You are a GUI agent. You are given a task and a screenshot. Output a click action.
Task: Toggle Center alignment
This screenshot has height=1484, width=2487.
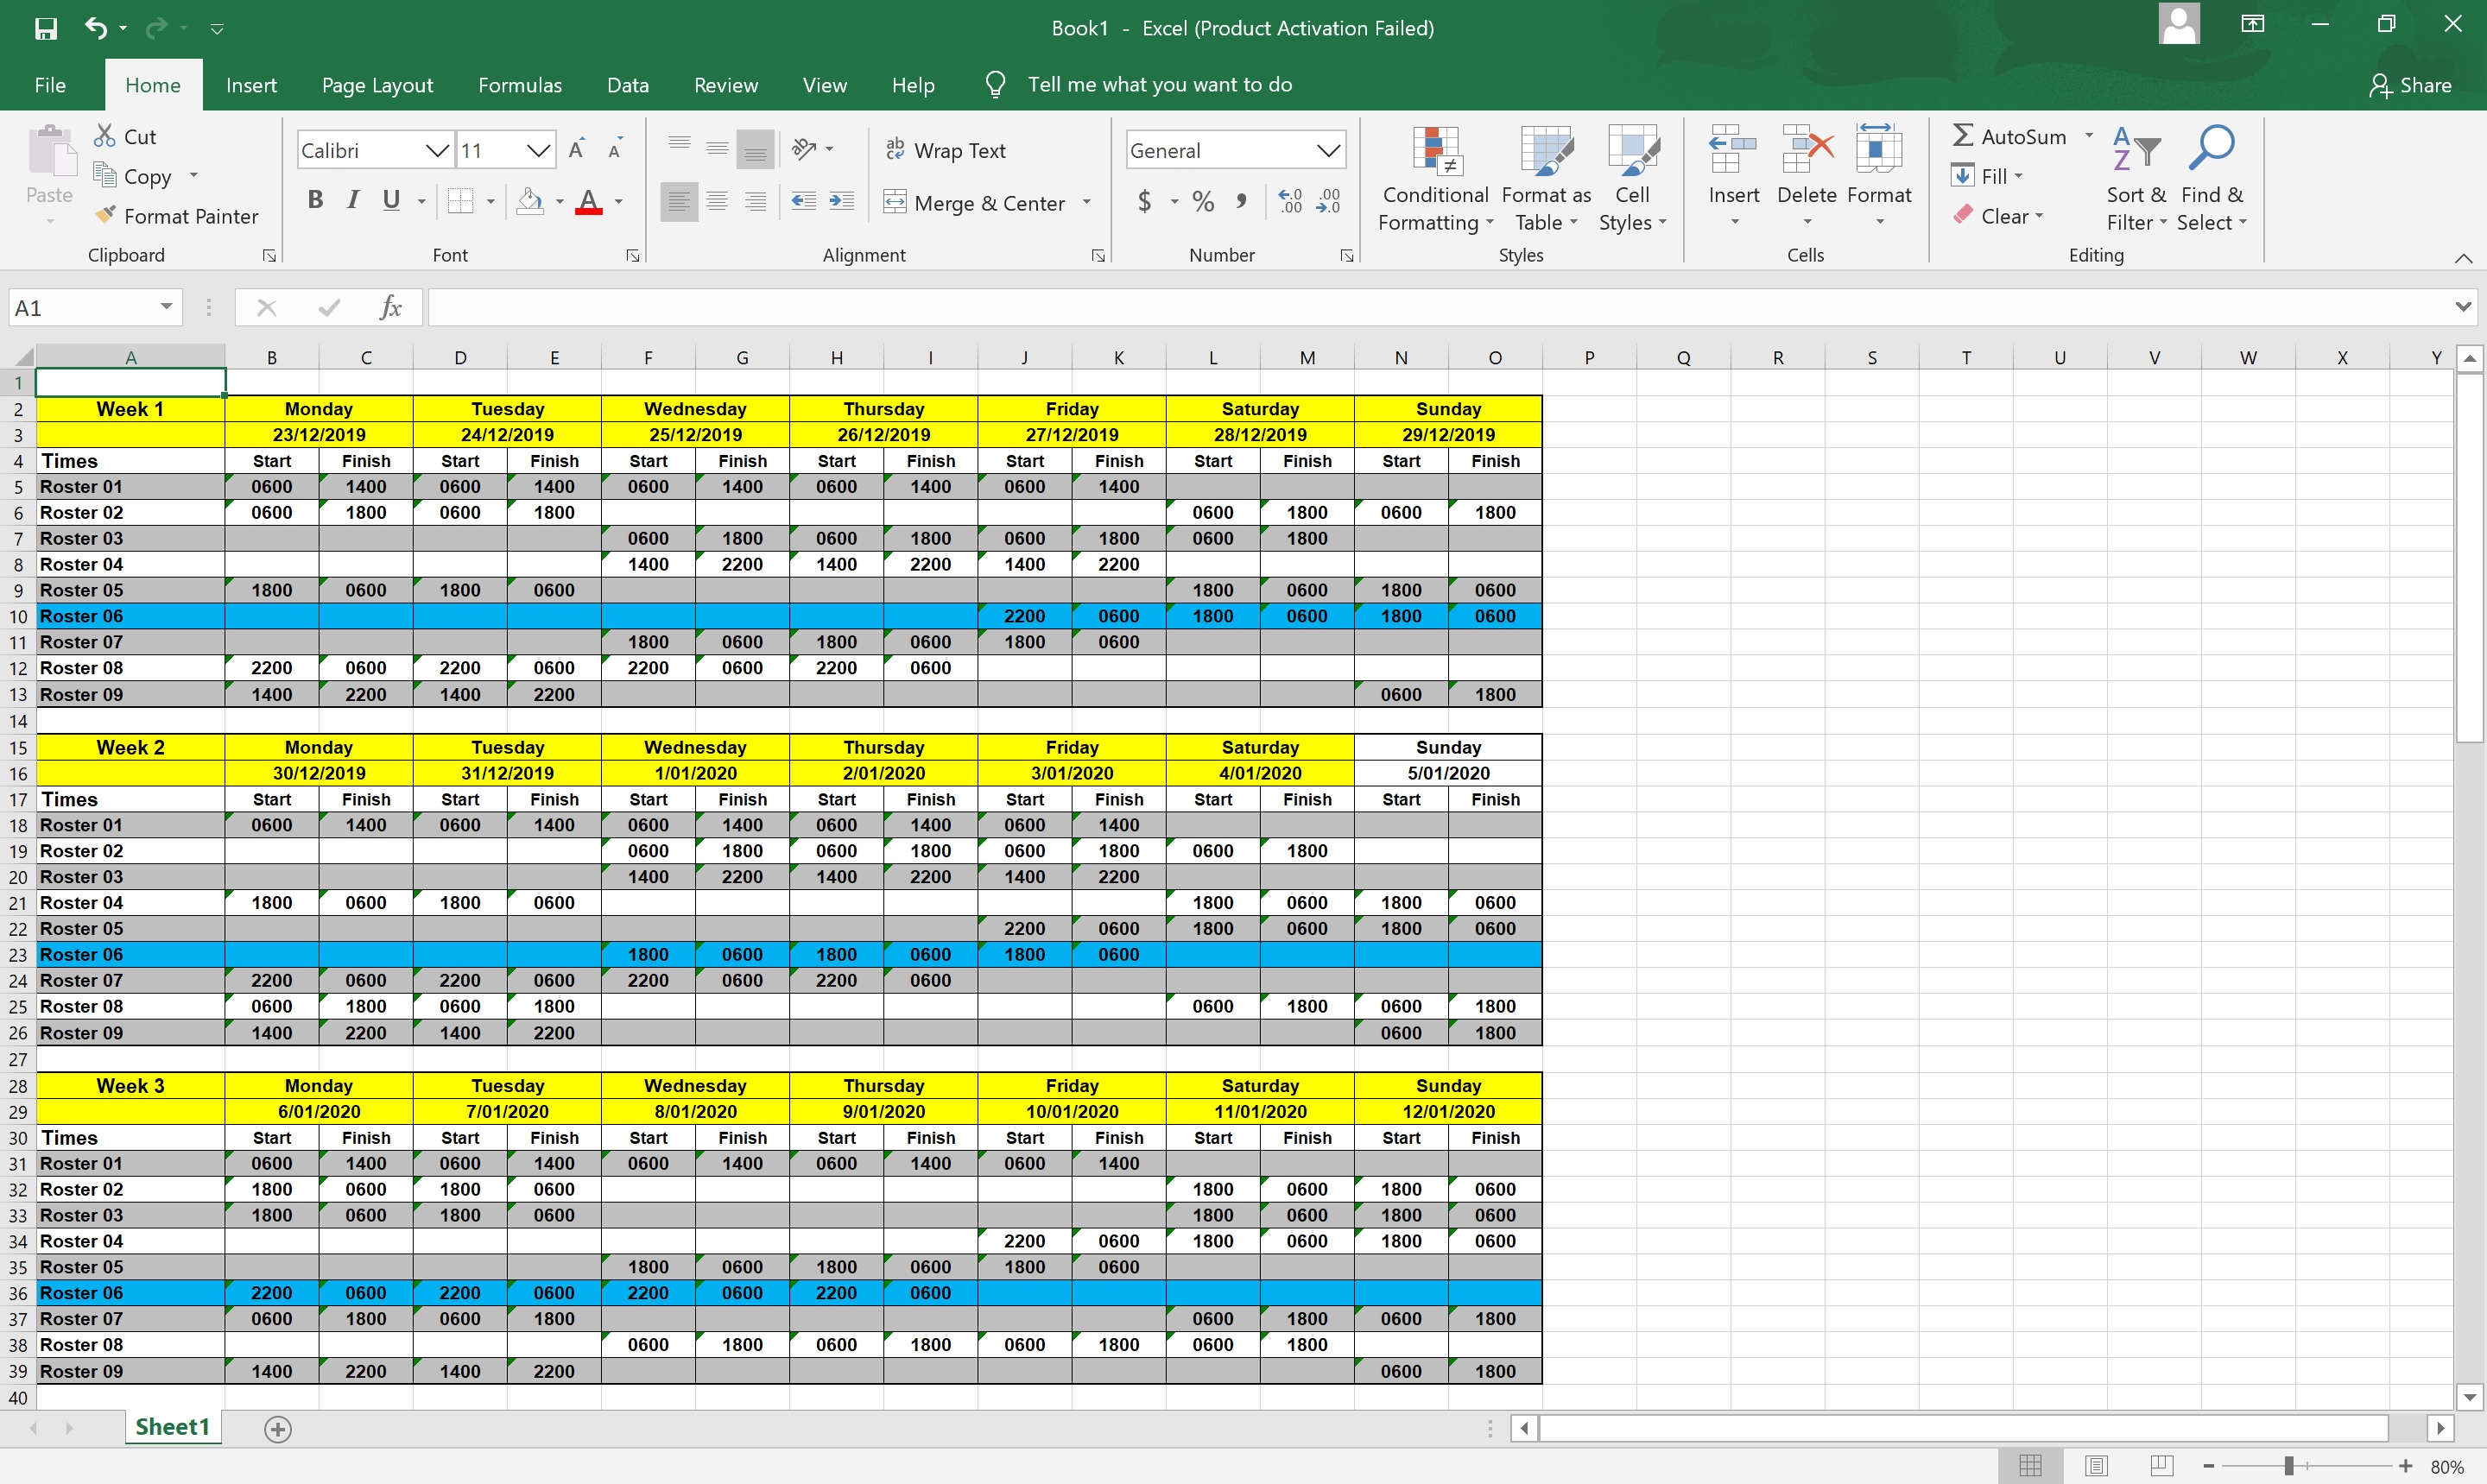717,201
